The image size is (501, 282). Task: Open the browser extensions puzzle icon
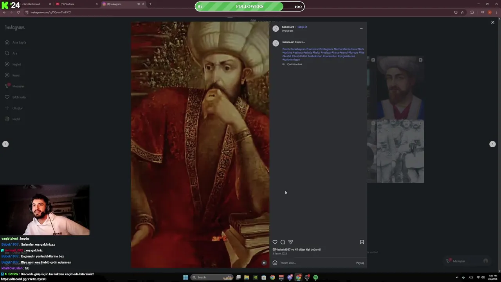tap(472, 12)
